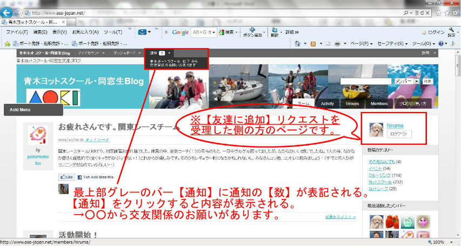Open the browser home icon at top right

(439, 13)
